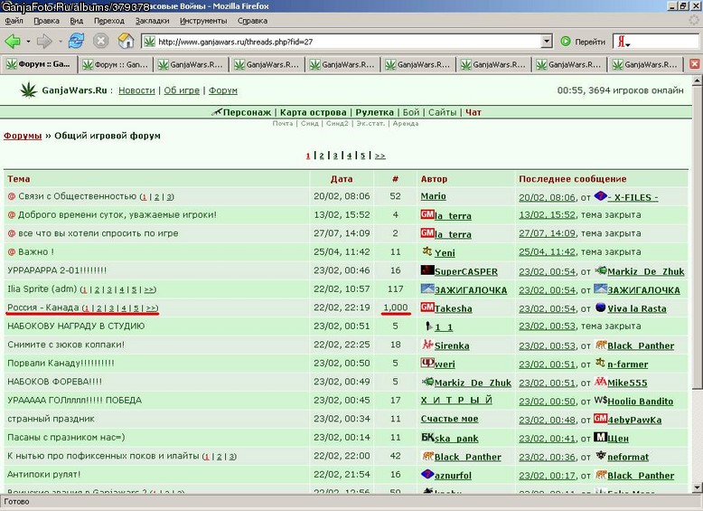Click the Новости link in the header

pos(136,90)
